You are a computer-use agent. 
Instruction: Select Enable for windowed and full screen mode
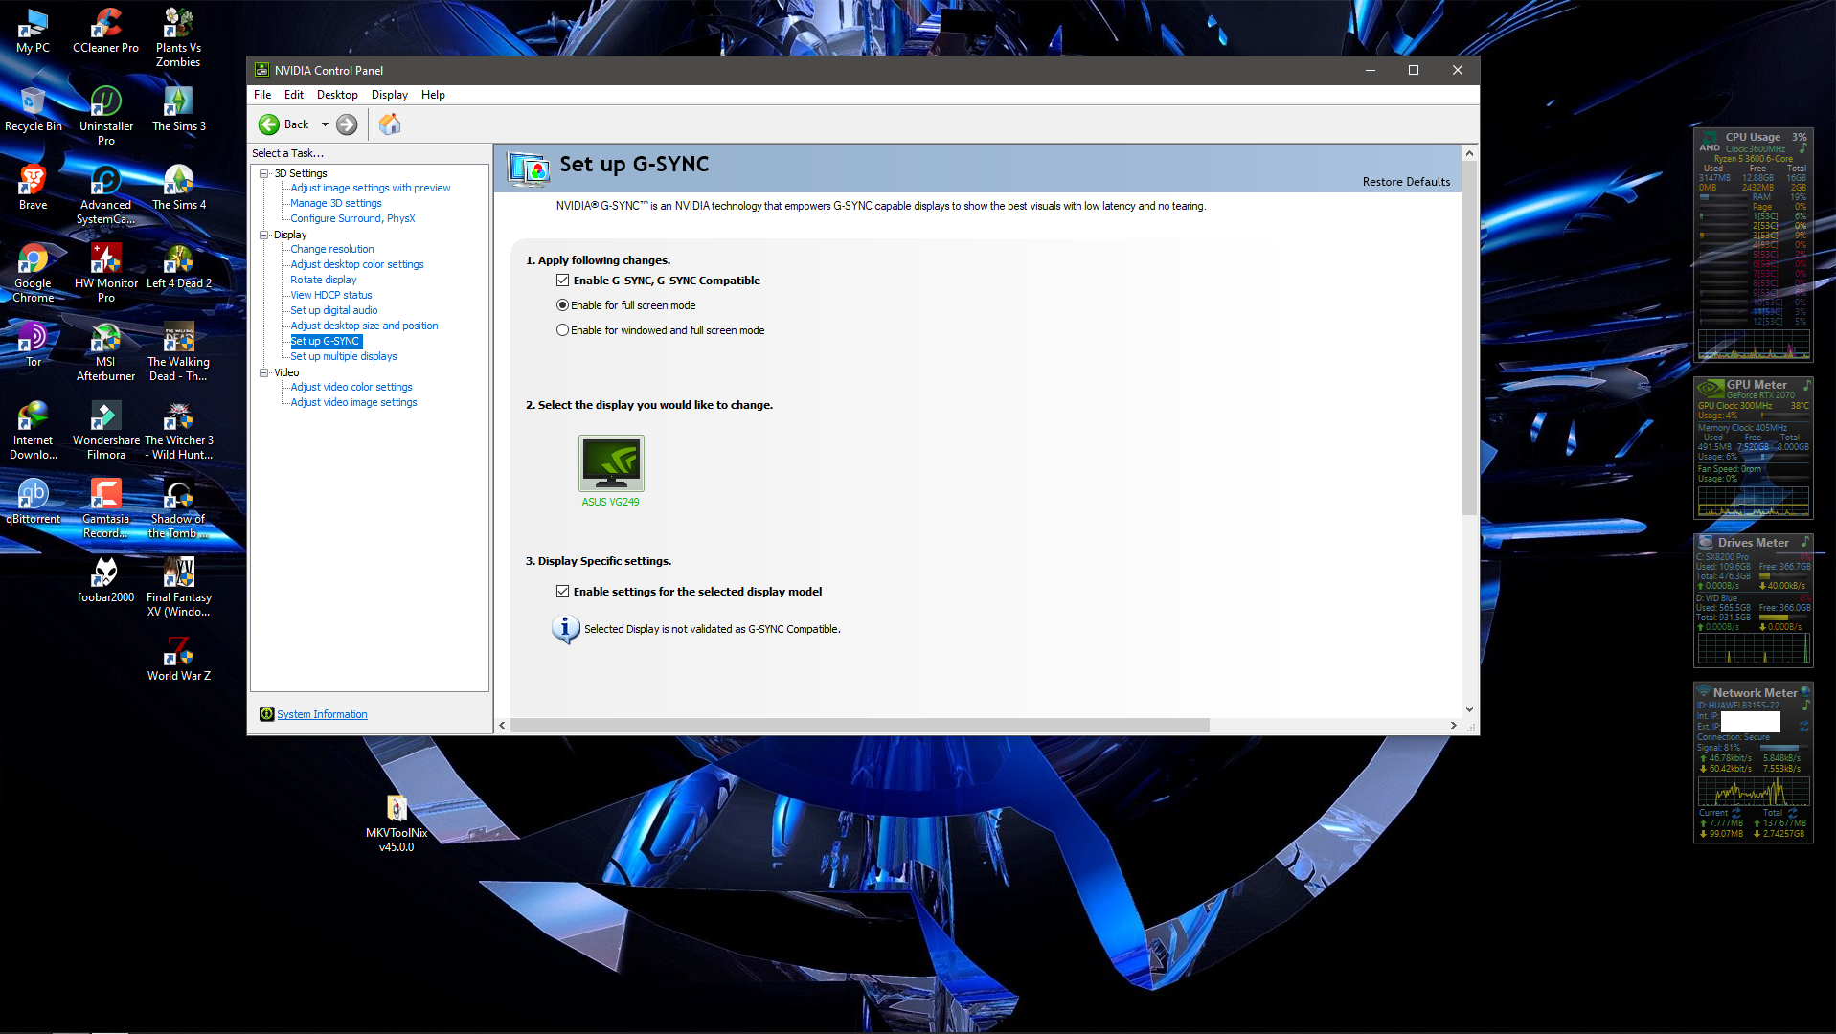[563, 330]
